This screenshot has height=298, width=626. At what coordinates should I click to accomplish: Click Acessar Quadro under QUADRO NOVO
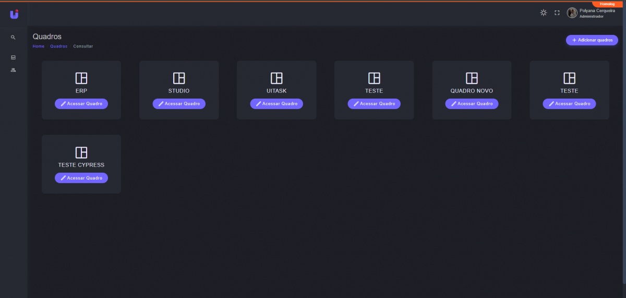pyautogui.click(x=472, y=104)
